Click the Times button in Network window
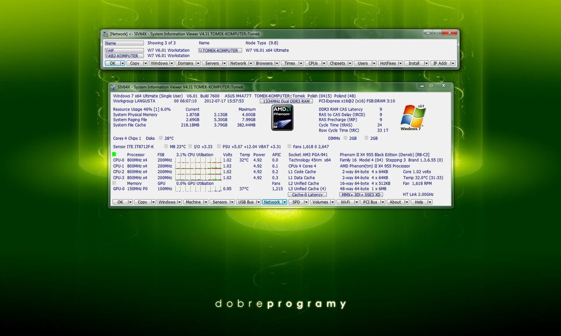The width and height of the screenshot is (561, 336). pyautogui.click(x=292, y=63)
